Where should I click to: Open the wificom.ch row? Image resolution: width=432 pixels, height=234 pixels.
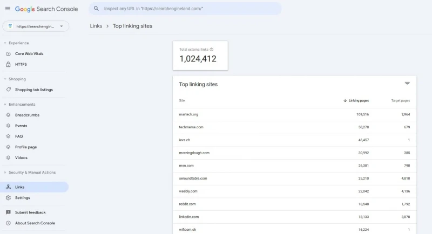click(x=294, y=230)
